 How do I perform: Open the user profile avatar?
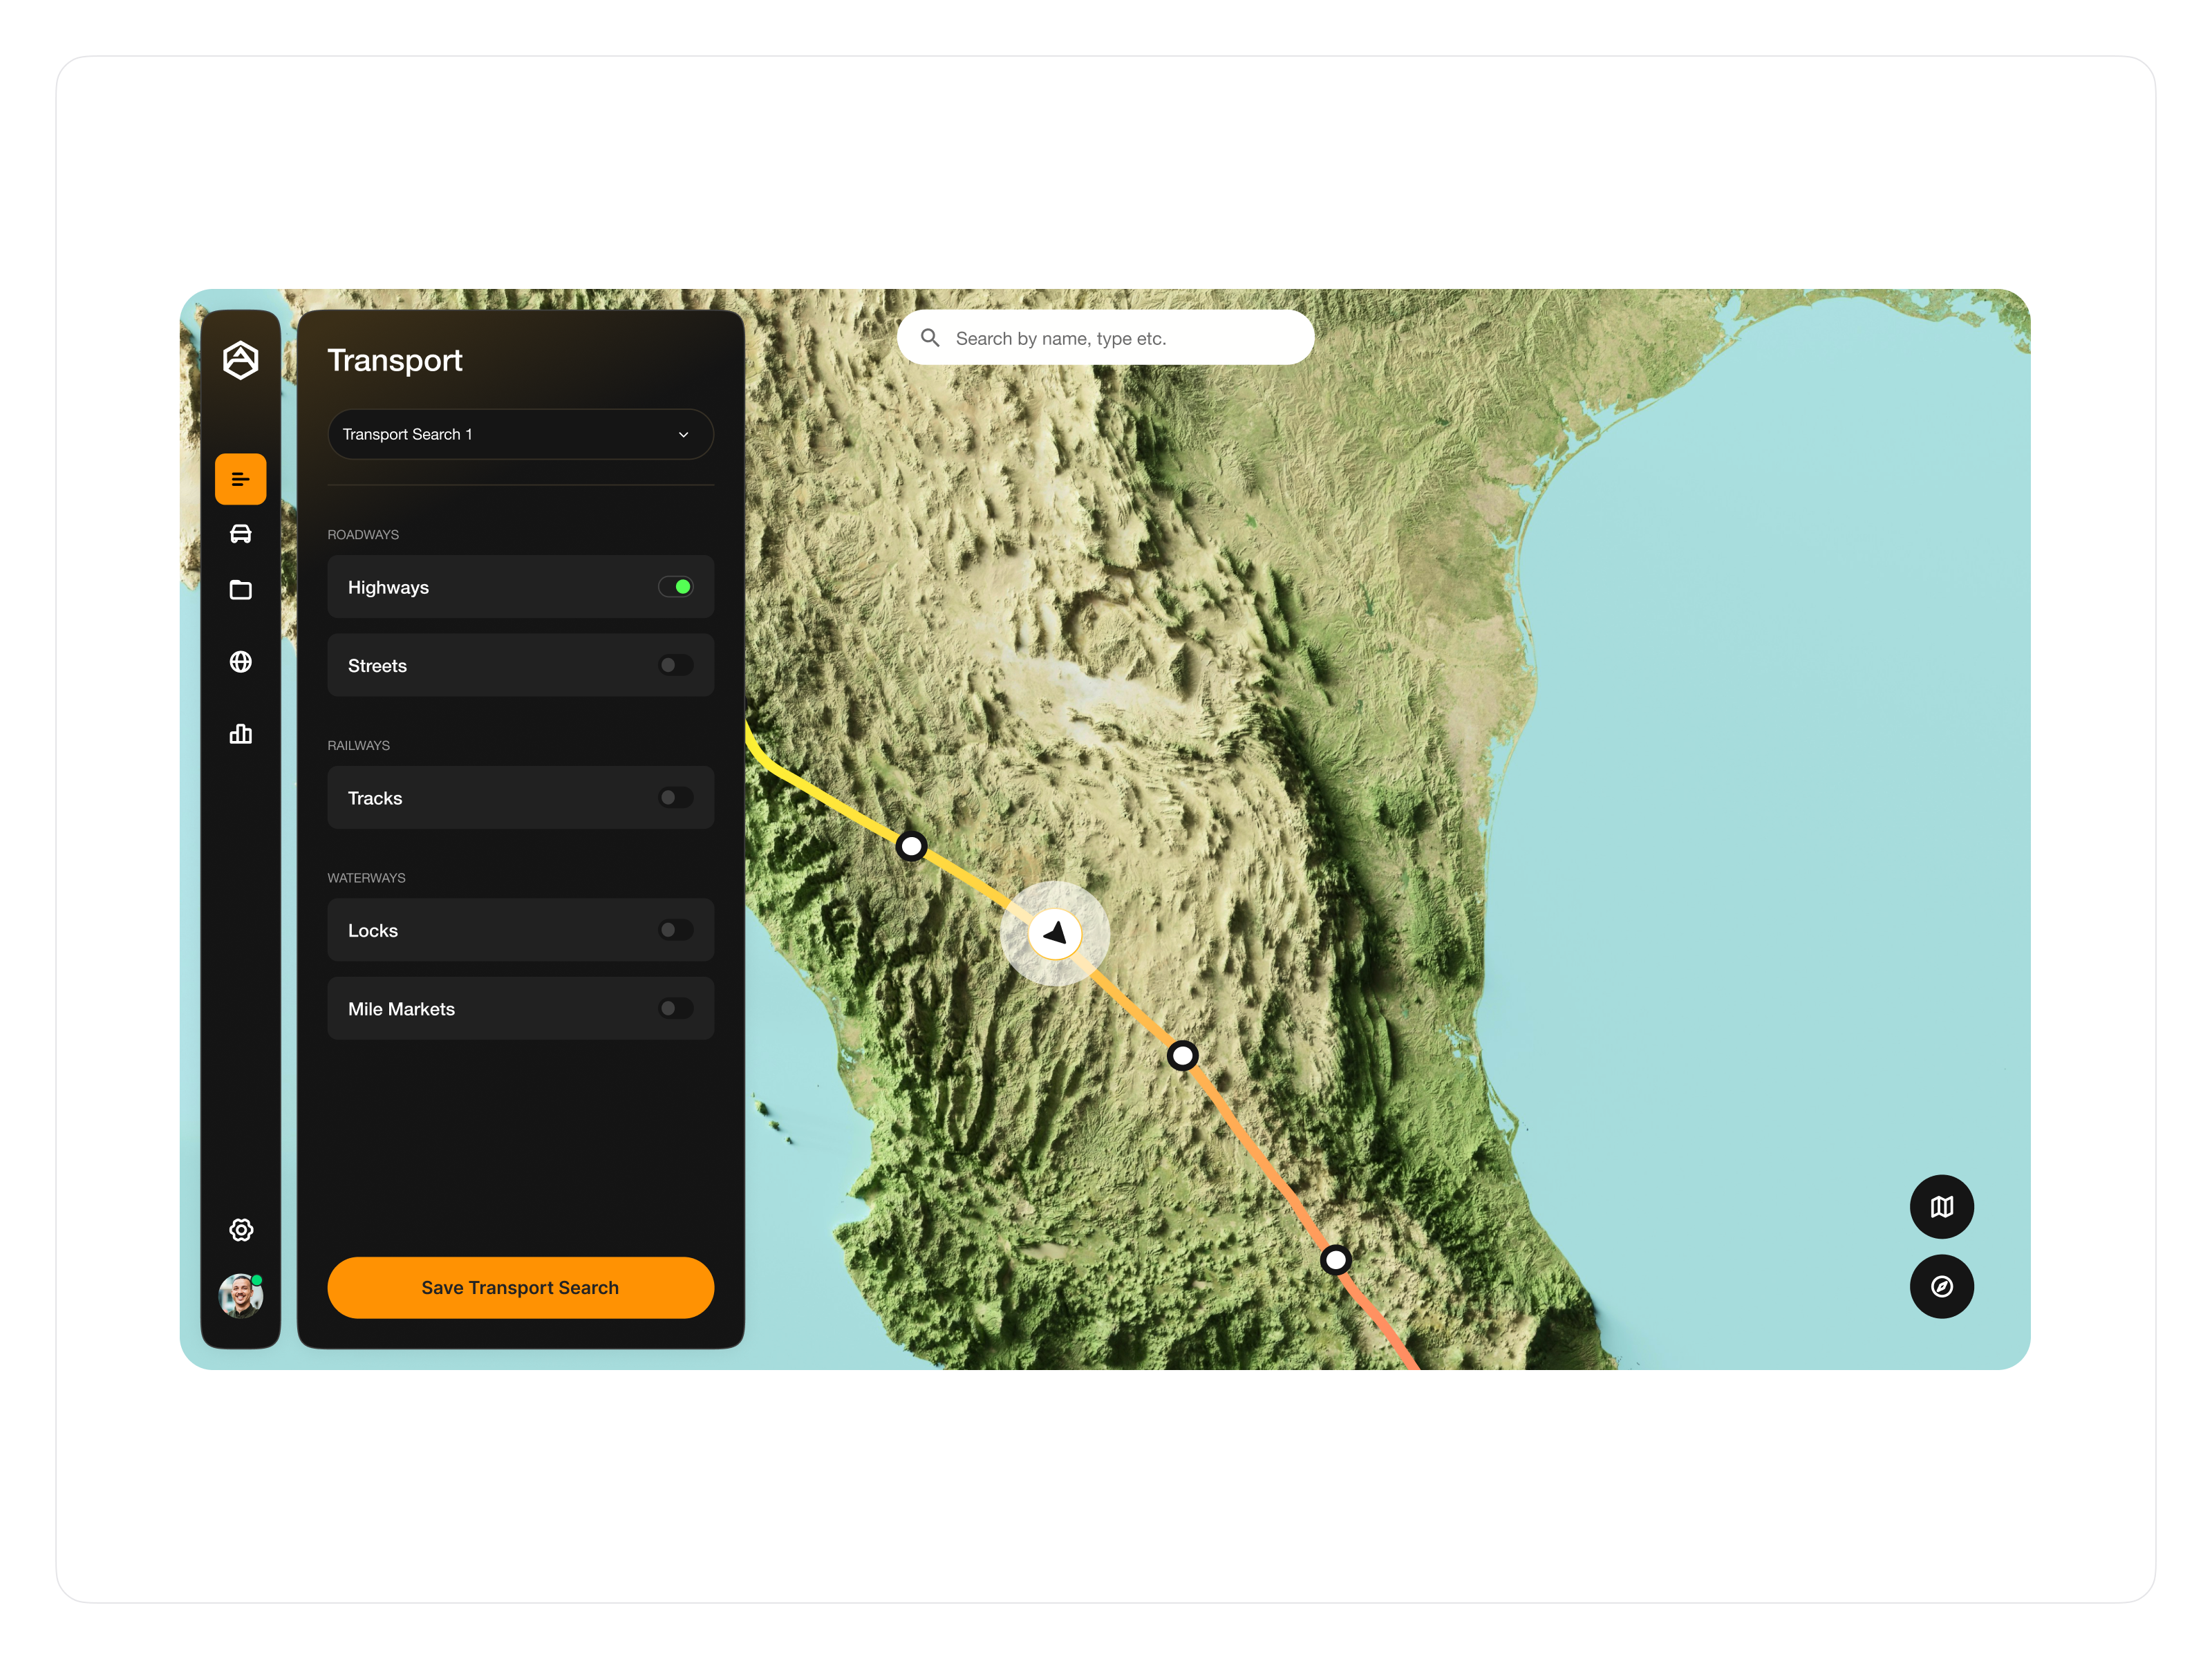pos(240,1296)
